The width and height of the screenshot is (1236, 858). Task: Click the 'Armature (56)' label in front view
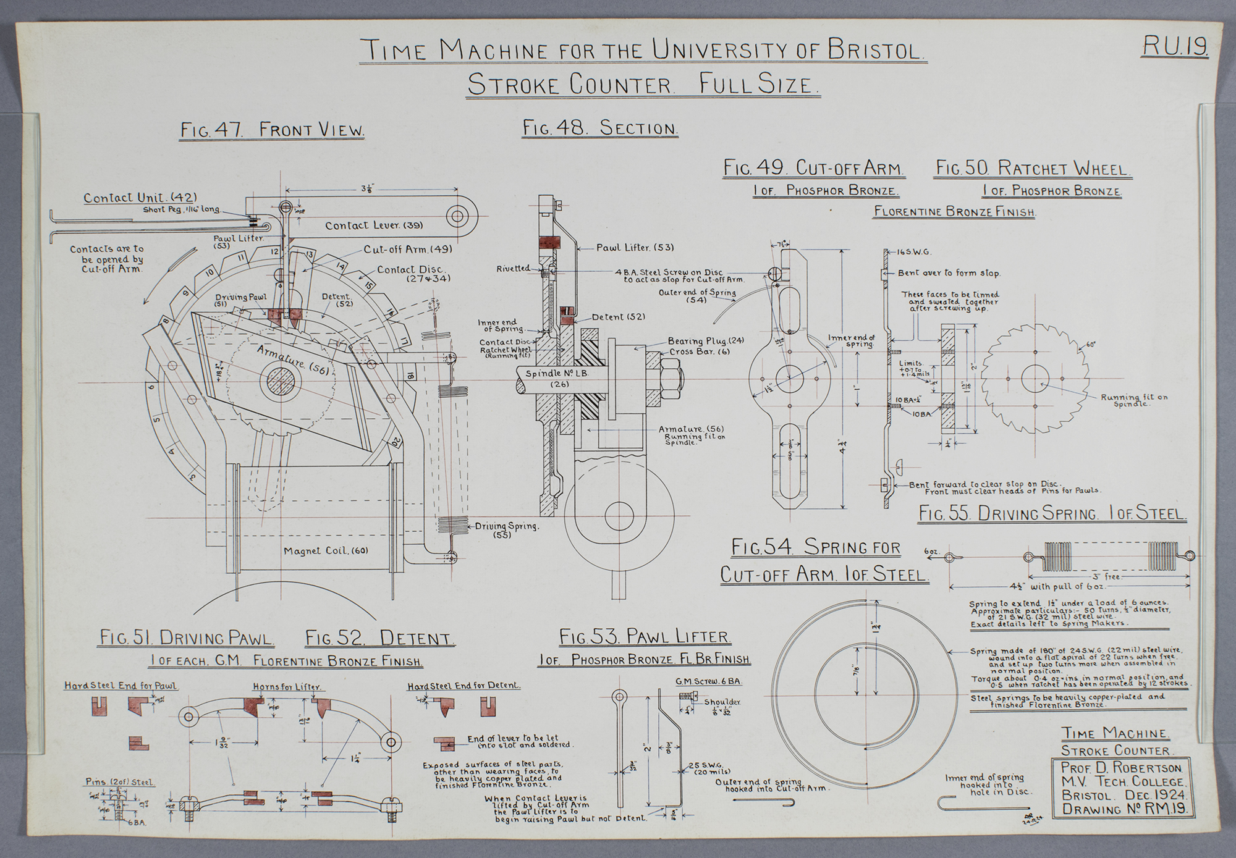[x=292, y=360]
